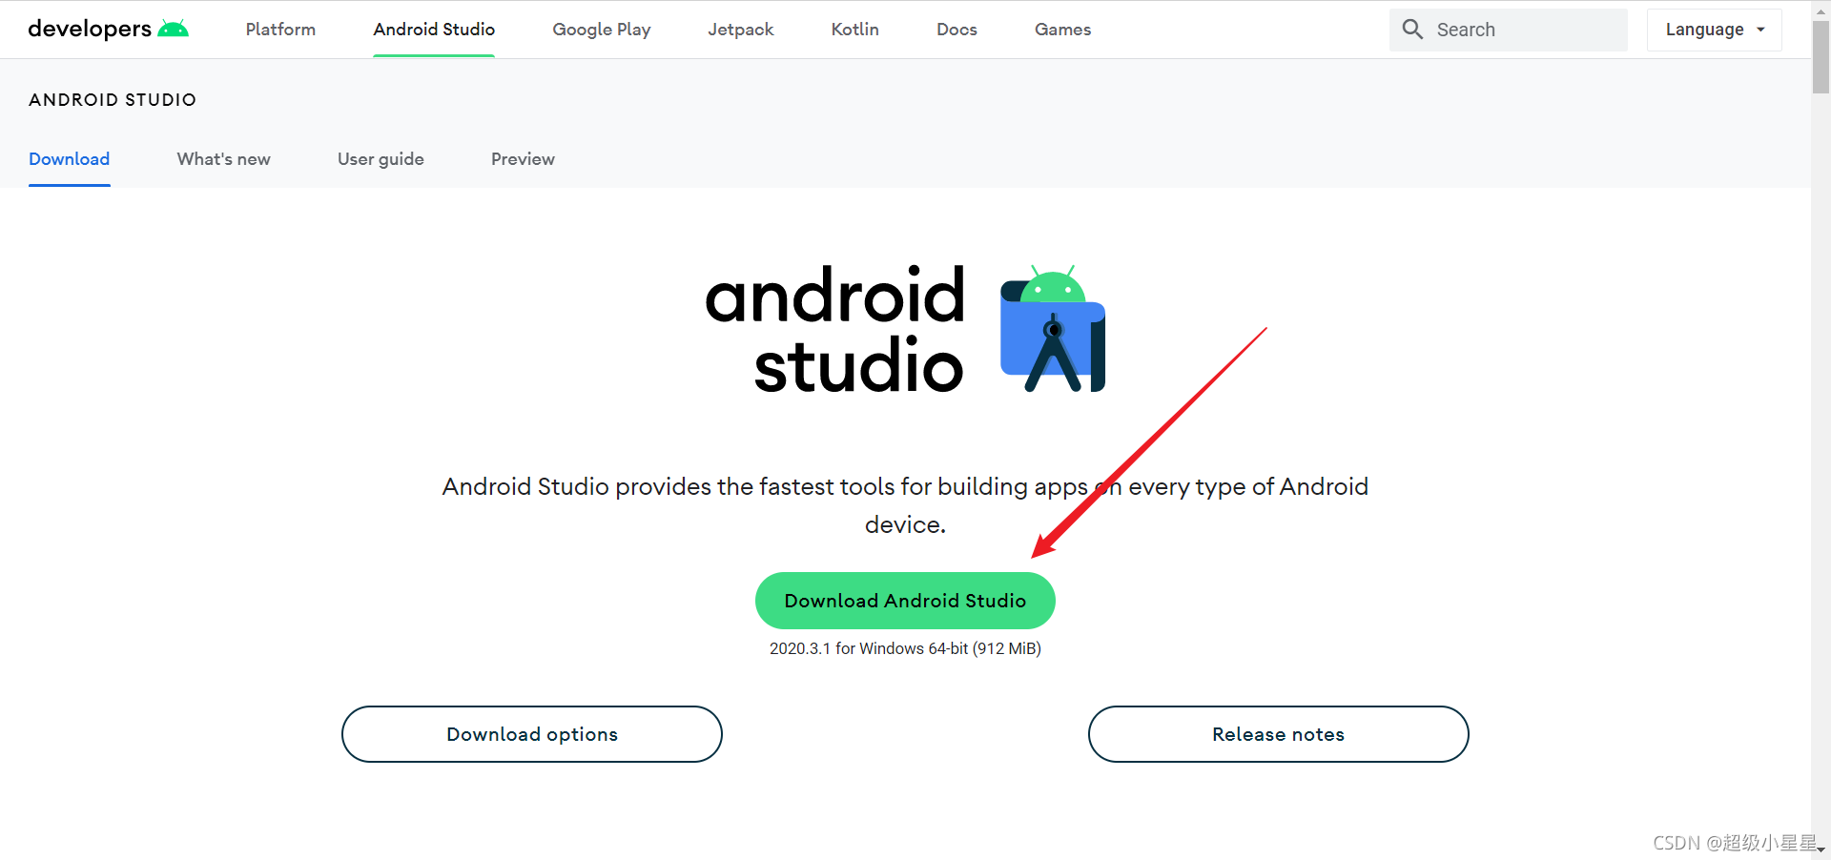Open the Release notes button
The width and height of the screenshot is (1831, 860).
click(1278, 734)
